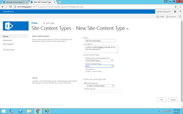The height and width of the screenshot is (114, 183).
Task: Go back with the browser back arrow
Action: point(3,7)
